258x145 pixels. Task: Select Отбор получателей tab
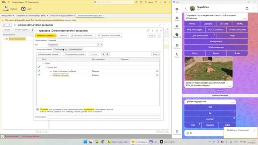click(x=44, y=50)
